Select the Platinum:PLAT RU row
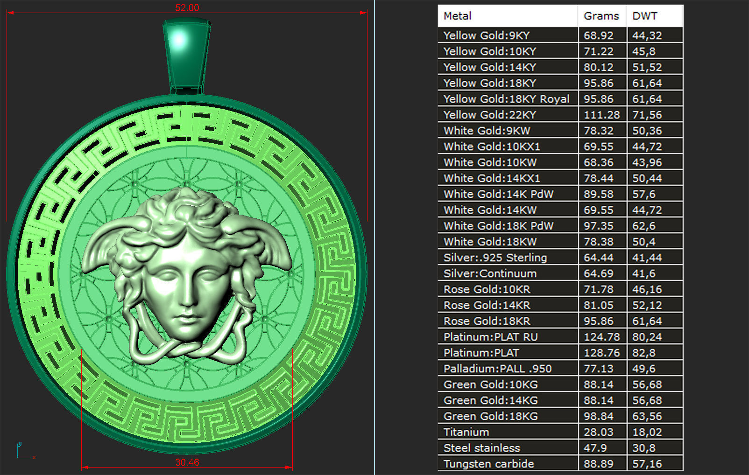The height and width of the screenshot is (475, 749). (560, 337)
